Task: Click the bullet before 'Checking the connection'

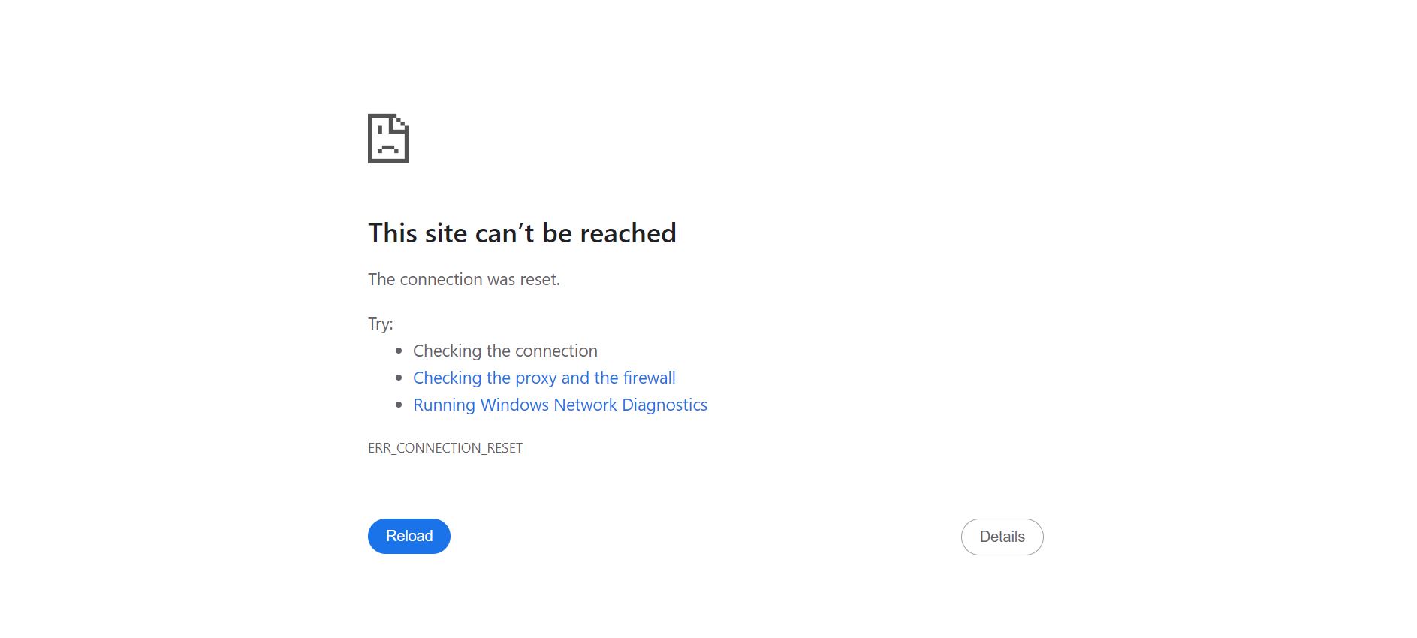Action: tap(399, 351)
